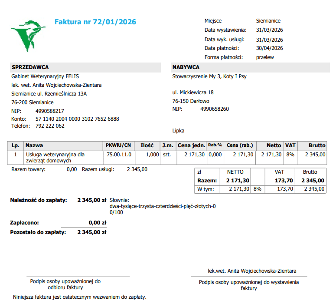Click the issuer signature name above the line

pos(252,271)
